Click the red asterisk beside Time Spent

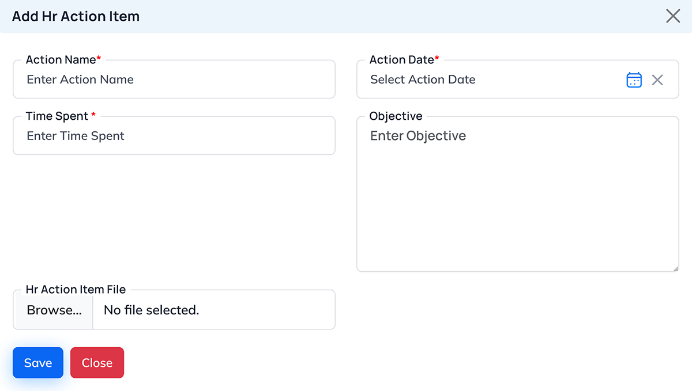pos(93,115)
